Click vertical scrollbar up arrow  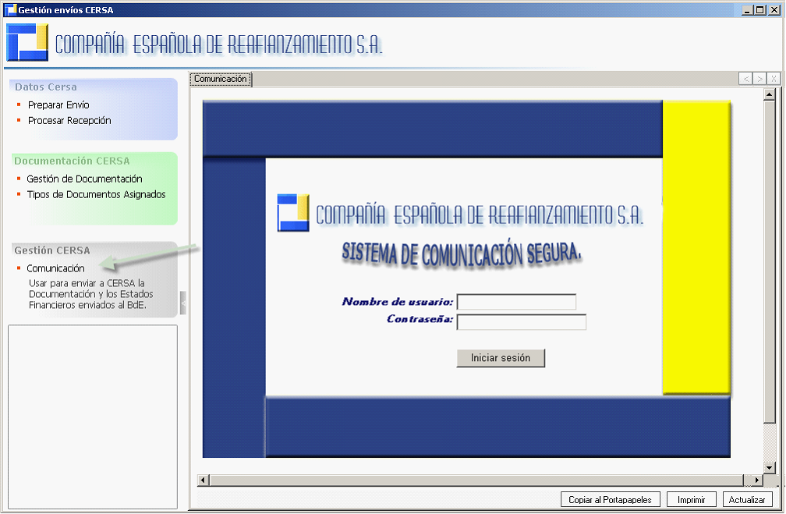point(770,94)
